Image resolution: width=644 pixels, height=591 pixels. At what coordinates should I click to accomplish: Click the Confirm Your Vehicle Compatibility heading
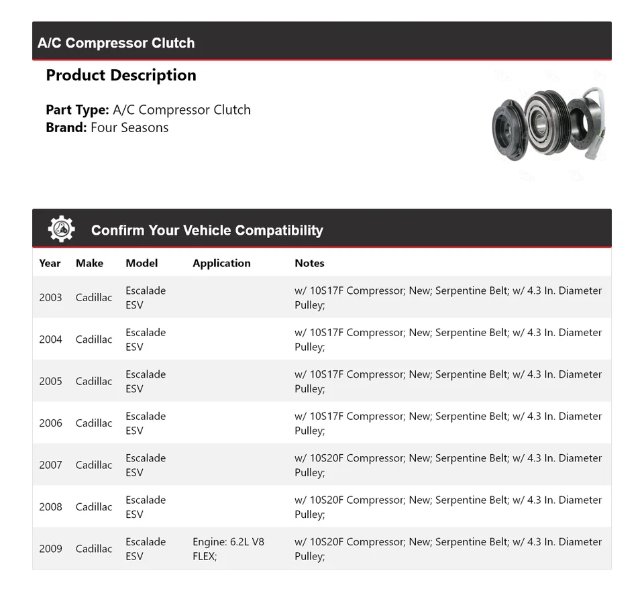[207, 230]
